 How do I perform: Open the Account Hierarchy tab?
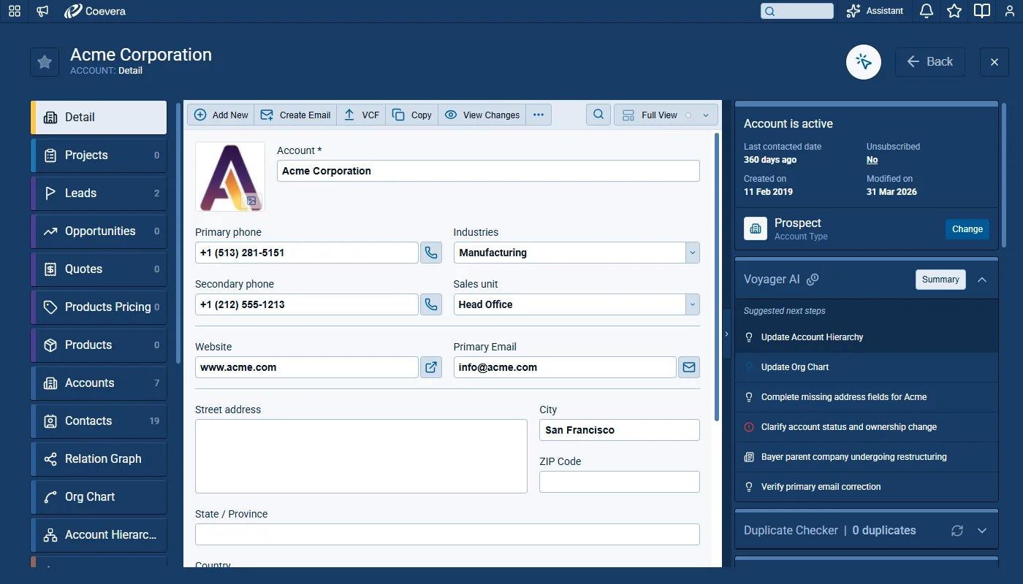[x=99, y=535]
